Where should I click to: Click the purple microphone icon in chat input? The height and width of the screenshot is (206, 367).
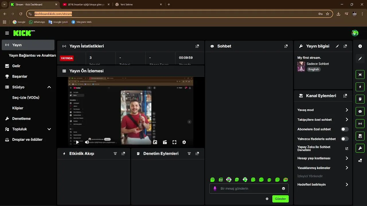pos(215,189)
